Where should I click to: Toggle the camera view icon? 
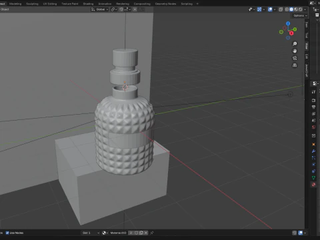[x=295, y=58]
